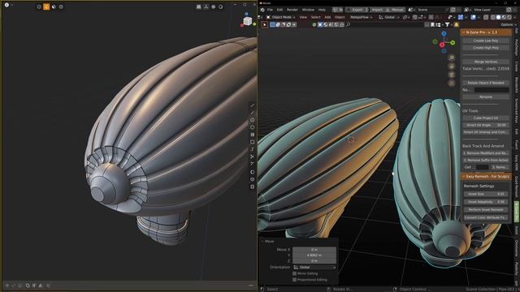Viewport: 520px width, 292px height.
Task: Click the Move Z value field
Action: pyautogui.click(x=314, y=261)
